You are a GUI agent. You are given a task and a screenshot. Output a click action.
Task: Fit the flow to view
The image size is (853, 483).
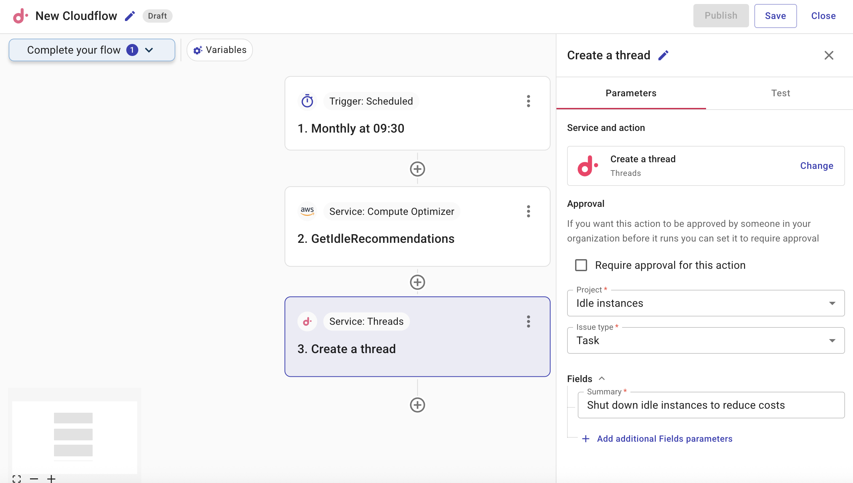pos(17,479)
